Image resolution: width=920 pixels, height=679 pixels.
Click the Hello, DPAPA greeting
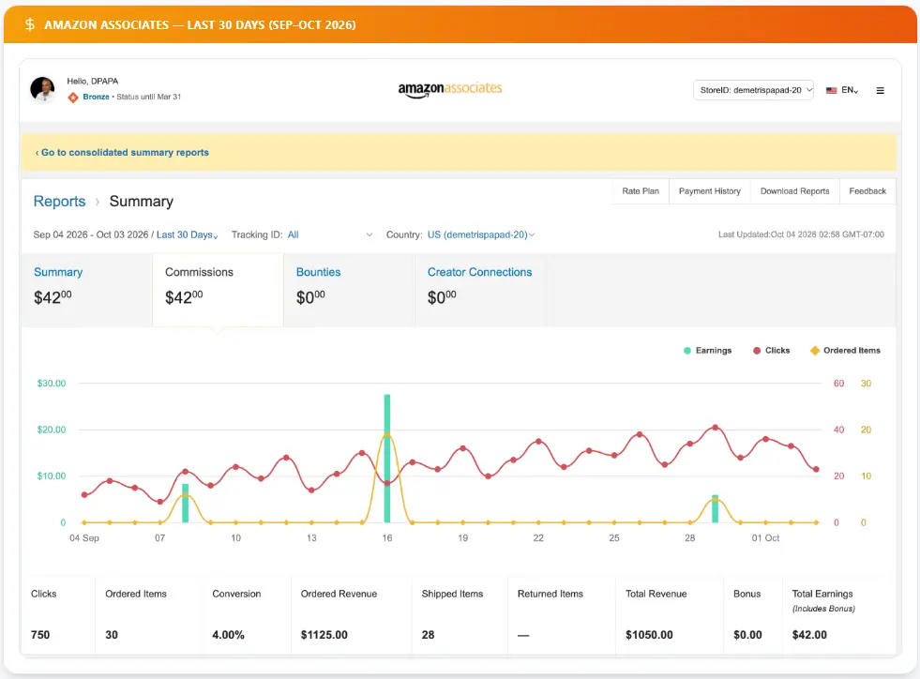(93, 81)
